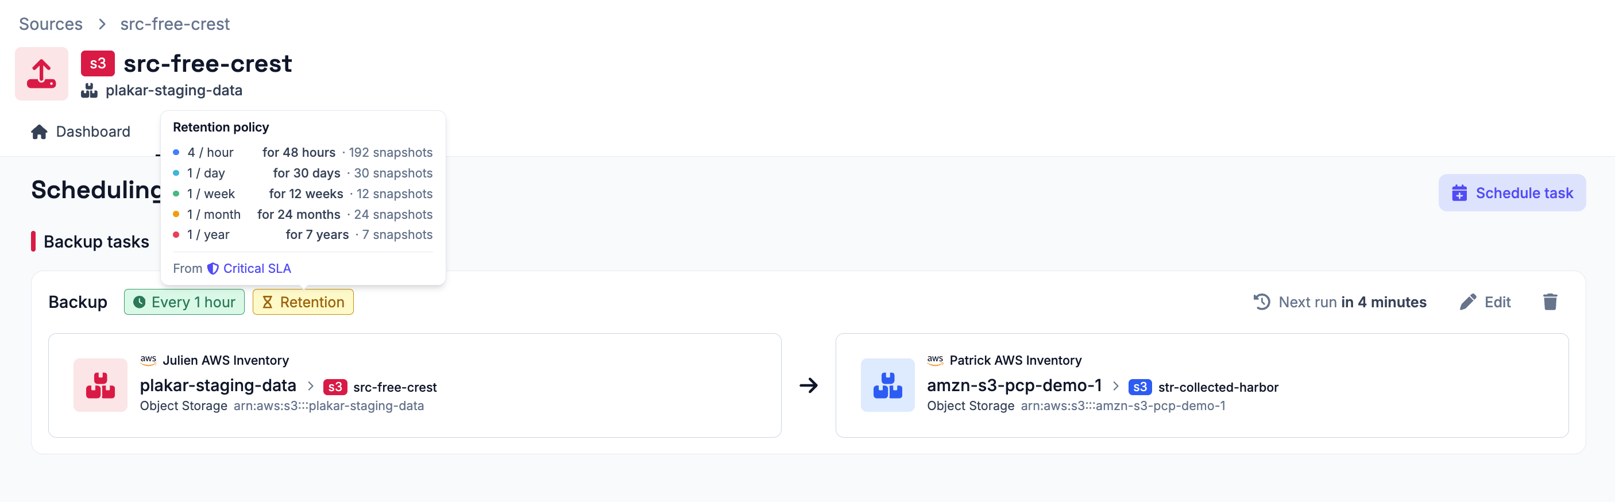Click the red plakar-staging-data bucket icon

pyautogui.click(x=101, y=385)
